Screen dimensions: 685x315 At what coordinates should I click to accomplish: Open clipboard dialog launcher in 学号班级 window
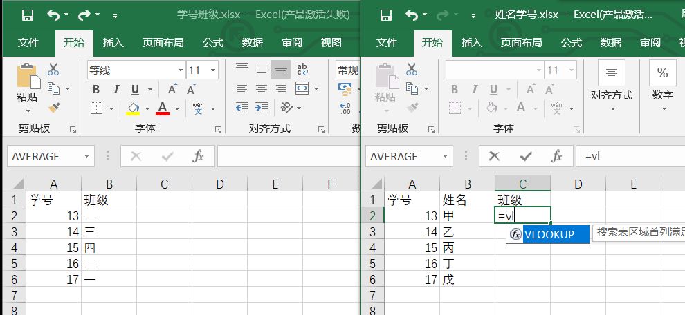click(73, 130)
